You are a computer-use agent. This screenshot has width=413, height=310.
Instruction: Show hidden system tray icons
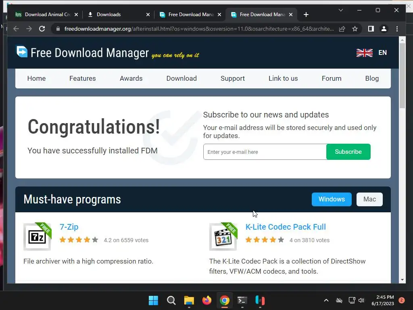click(326, 300)
